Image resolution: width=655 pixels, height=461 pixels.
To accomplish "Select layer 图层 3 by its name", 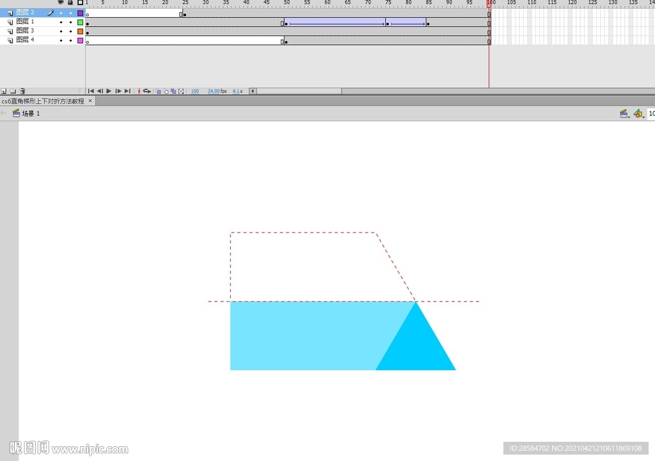I will [25, 31].
